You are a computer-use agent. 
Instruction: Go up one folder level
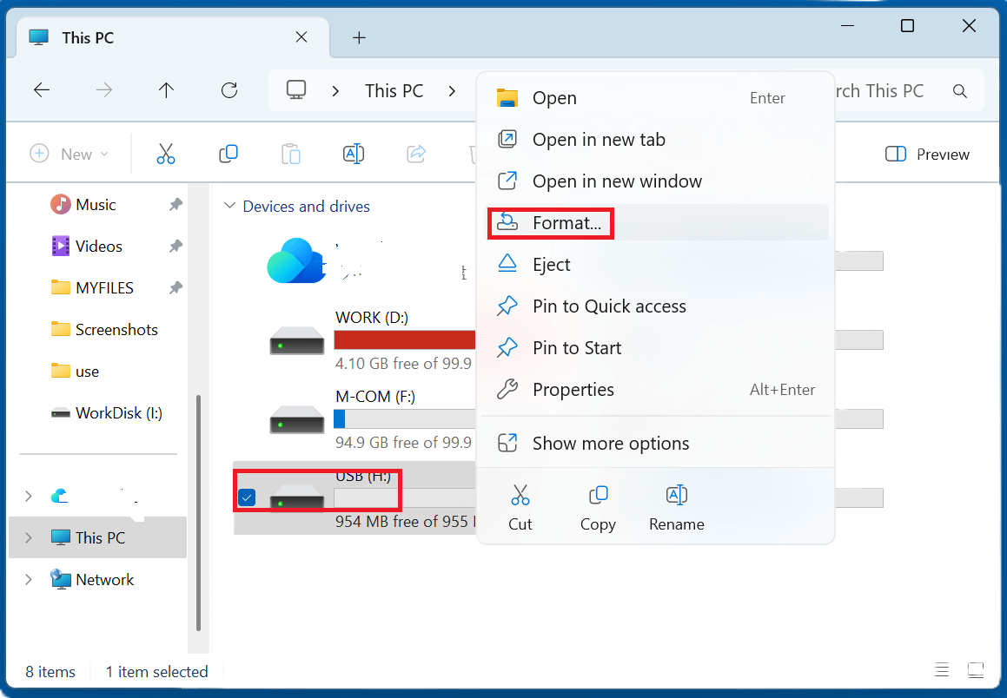(x=167, y=90)
